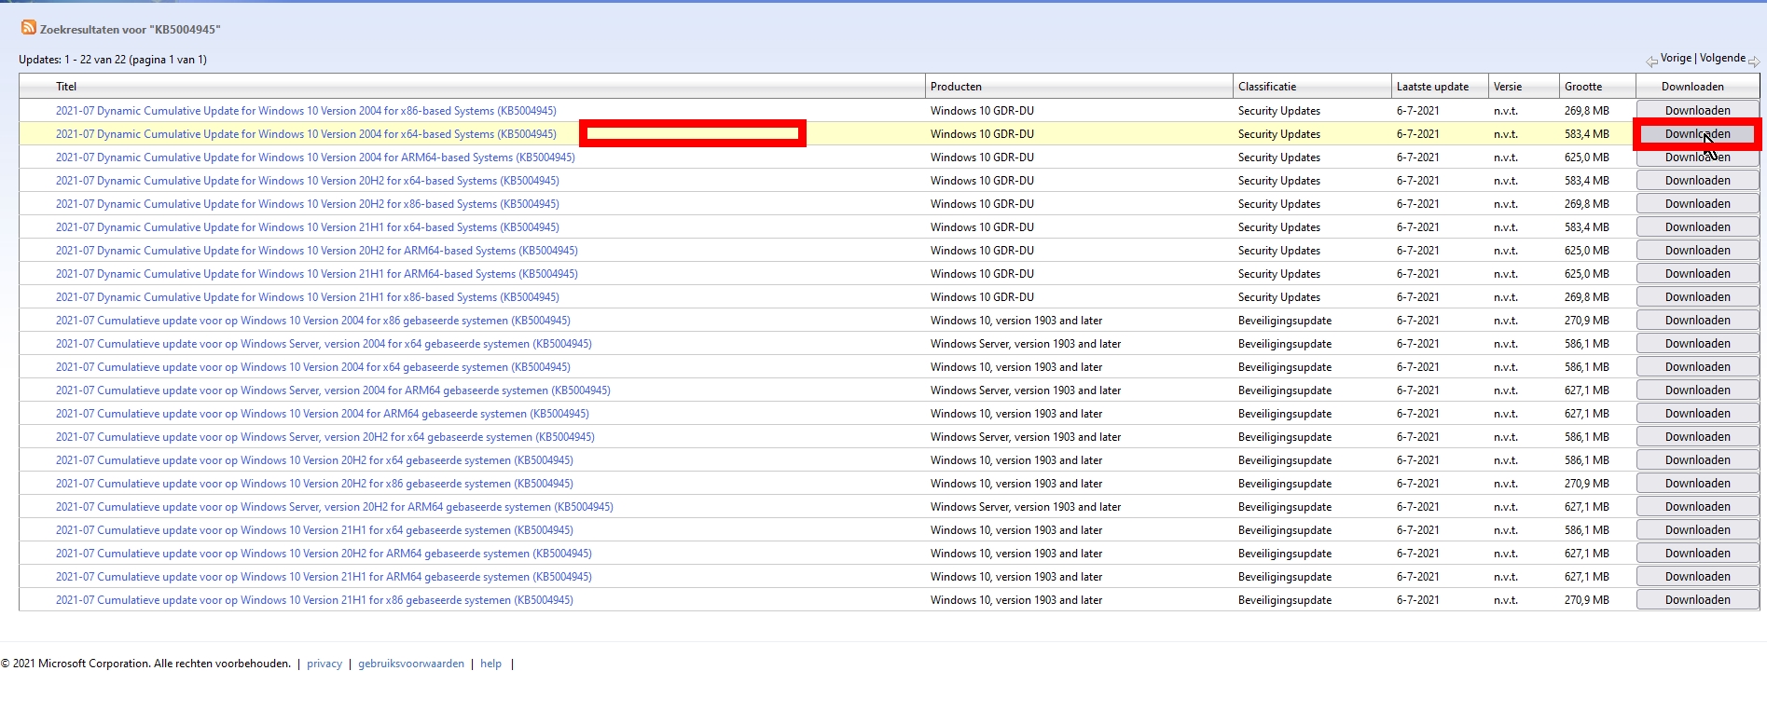Open Dynamic Cumulative Update 21H1 ARM64-based Systems link
1767x712 pixels.
point(316,274)
